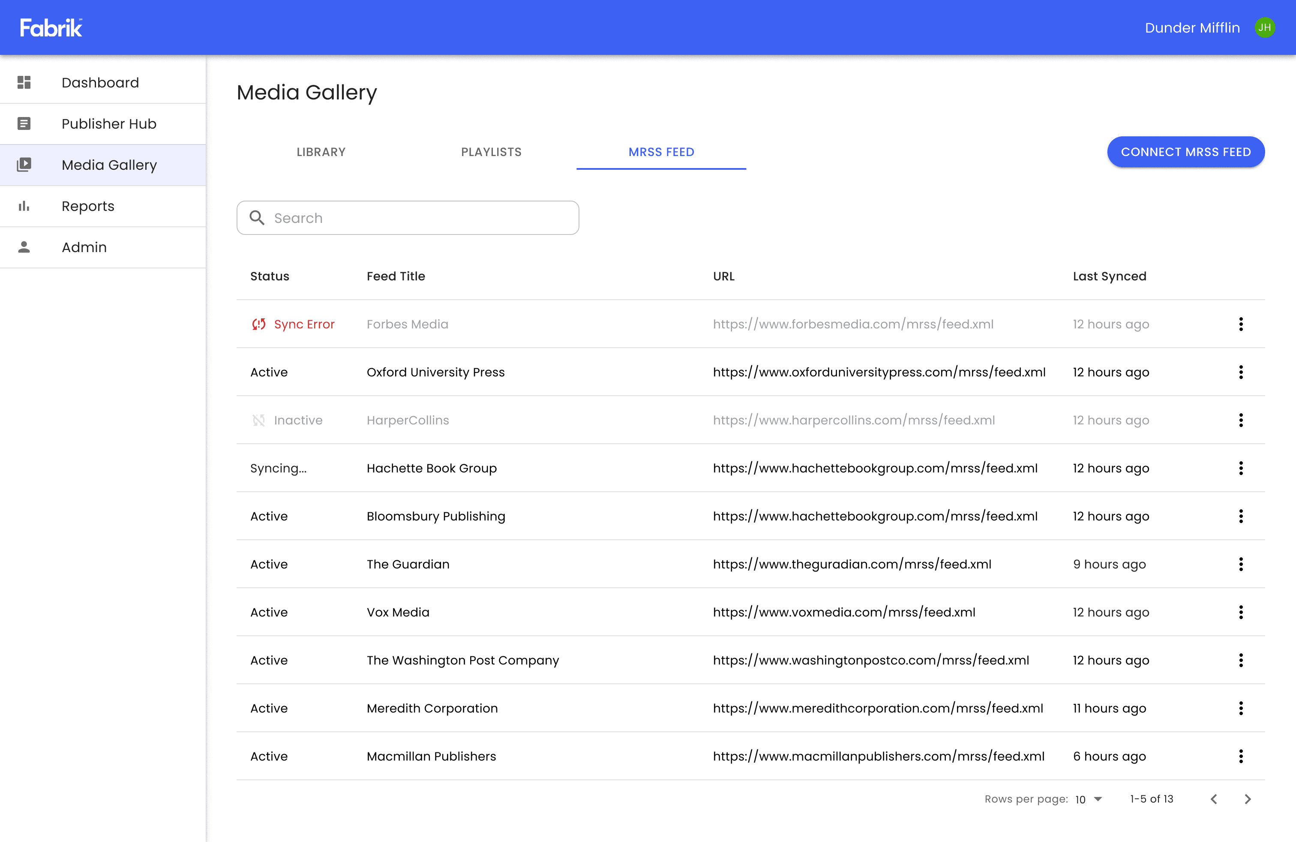Click the Dunder Mifflin account name
1296x842 pixels.
point(1192,27)
